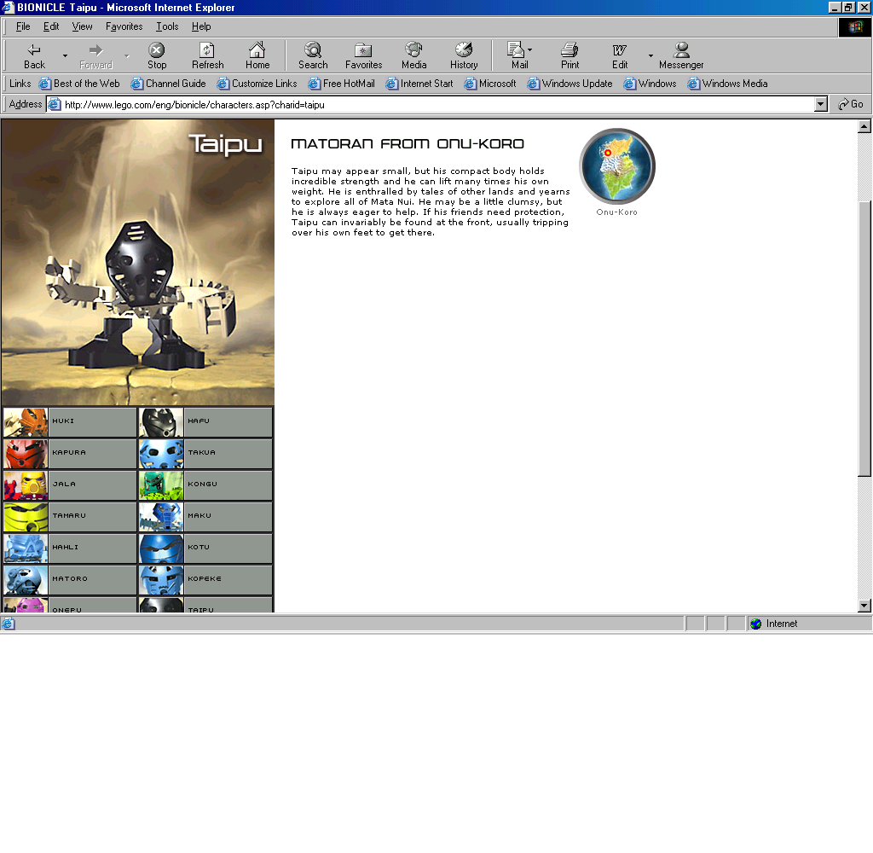
Task: Select the Kongu mask thumbnail
Action: 161,485
